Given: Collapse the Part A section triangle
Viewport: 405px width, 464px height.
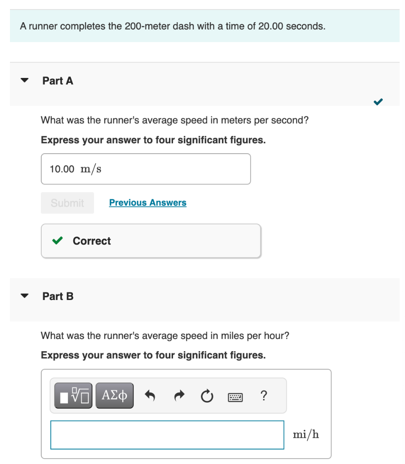Looking at the screenshot, I should (24, 80).
